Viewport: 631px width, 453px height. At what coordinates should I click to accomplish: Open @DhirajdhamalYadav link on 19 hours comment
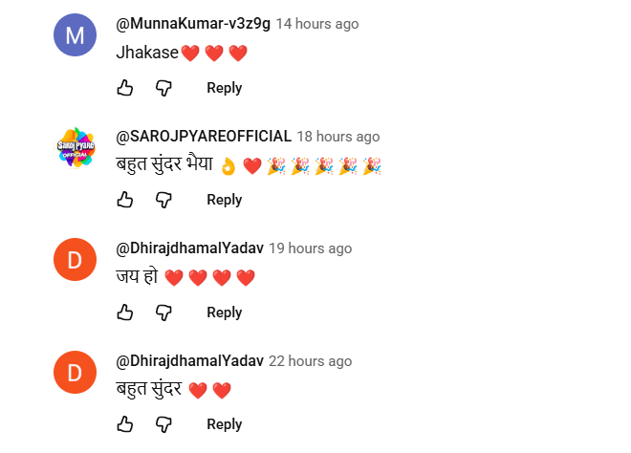tap(189, 248)
